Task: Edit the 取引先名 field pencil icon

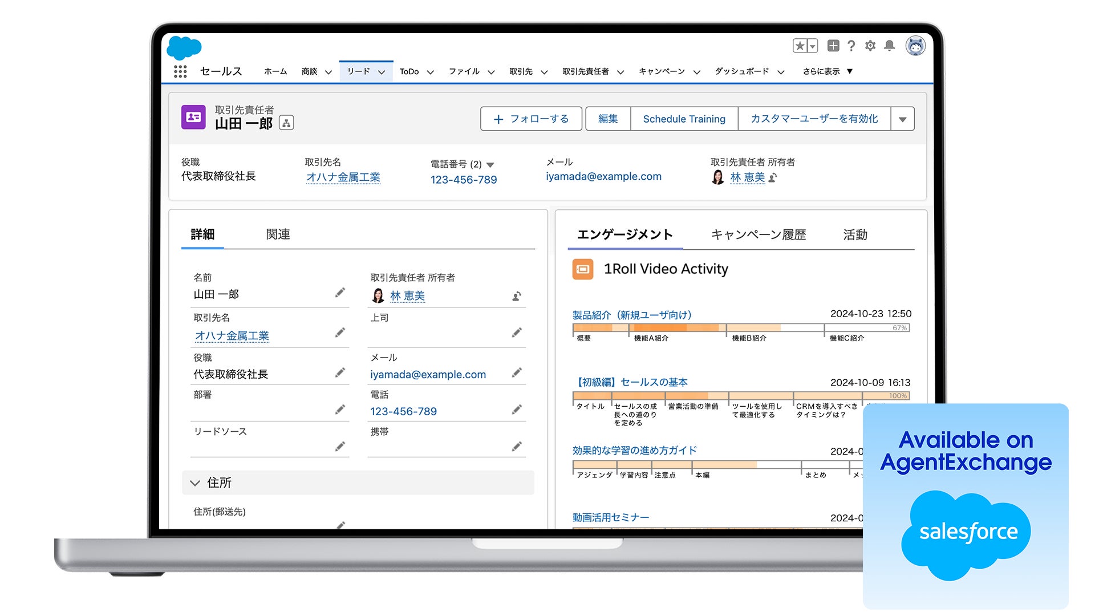Action: tap(340, 333)
